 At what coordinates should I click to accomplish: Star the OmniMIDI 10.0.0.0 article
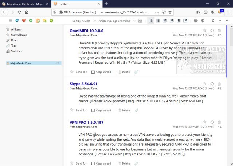coord(205,31)
